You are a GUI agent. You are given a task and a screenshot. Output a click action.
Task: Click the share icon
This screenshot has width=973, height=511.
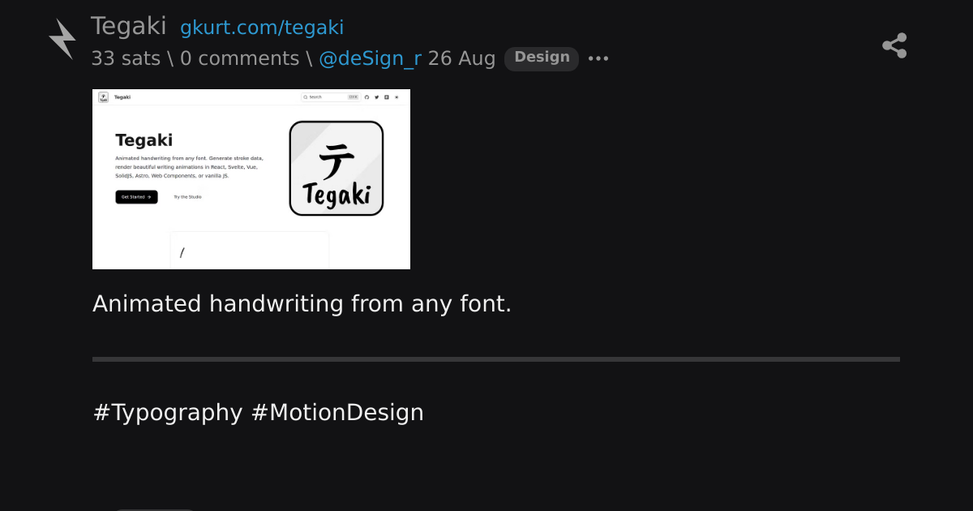pyautogui.click(x=894, y=45)
